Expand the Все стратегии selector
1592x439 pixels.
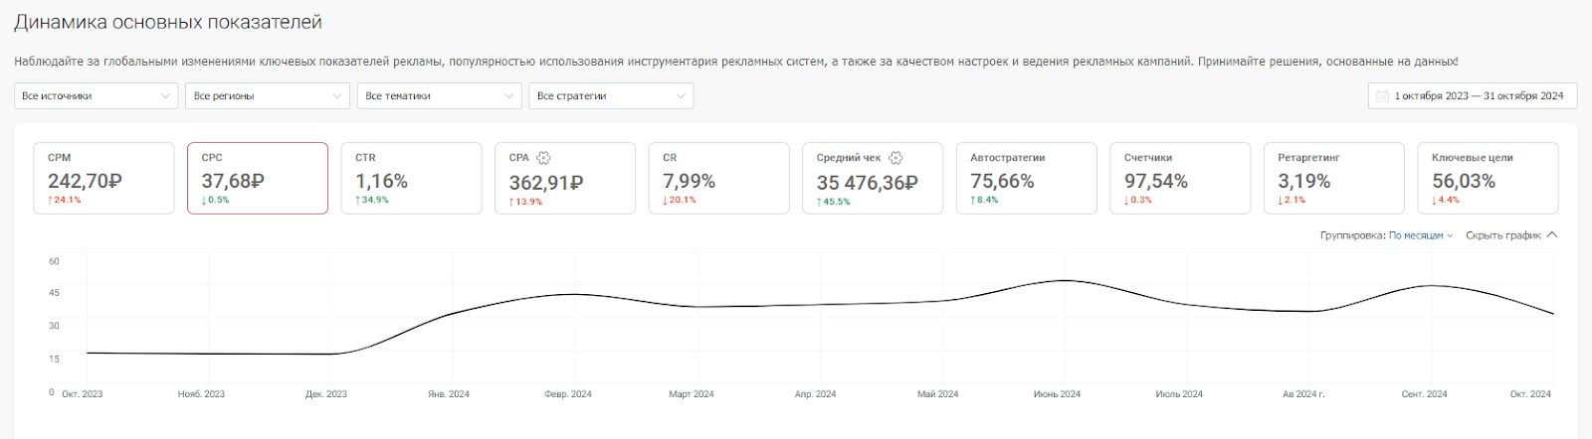(x=610, y=96)
